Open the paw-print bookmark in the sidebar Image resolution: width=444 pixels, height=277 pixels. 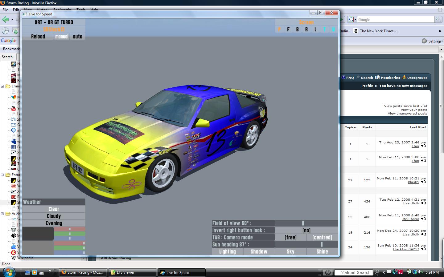coord(14,236)
